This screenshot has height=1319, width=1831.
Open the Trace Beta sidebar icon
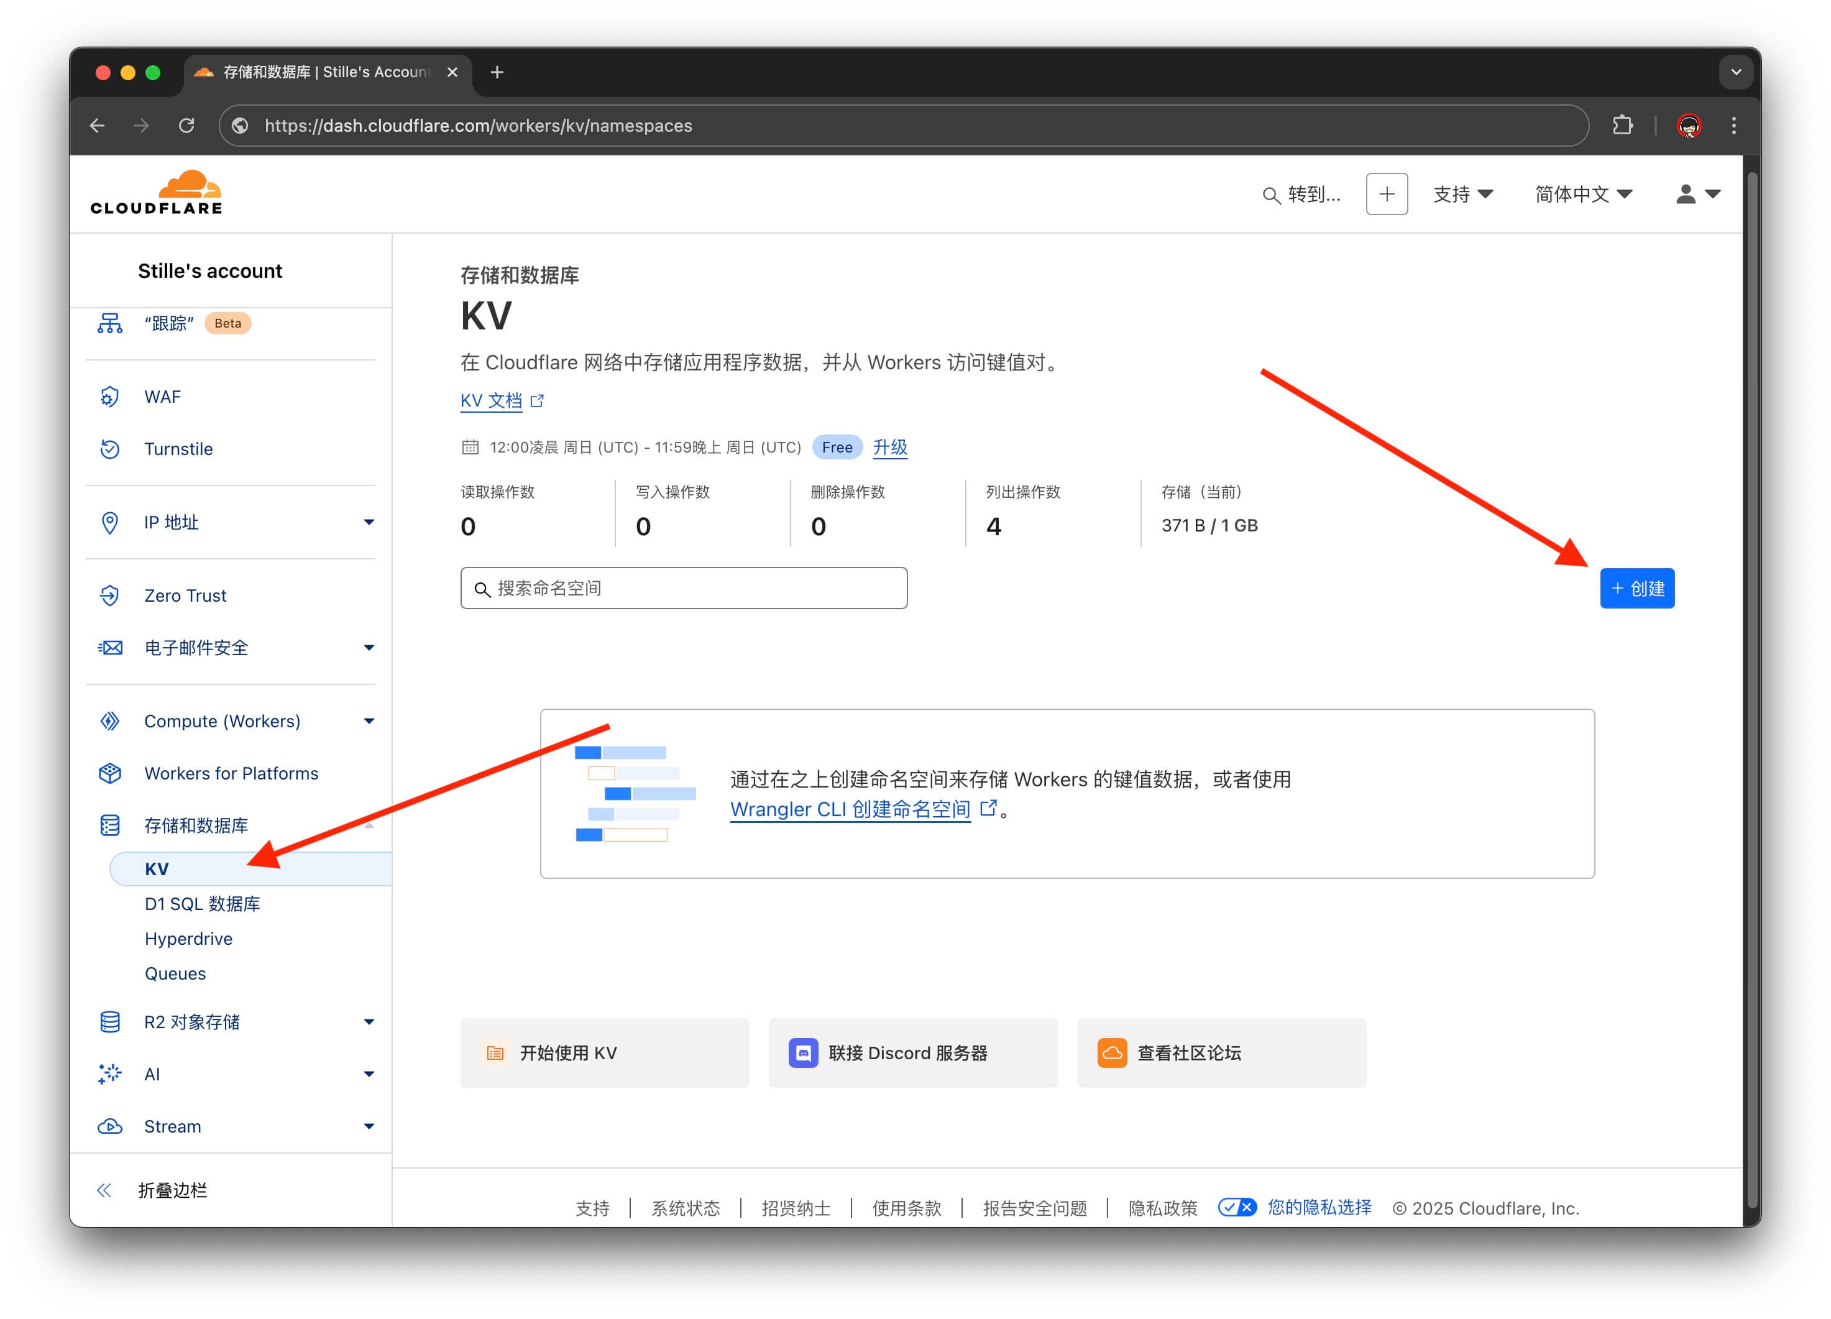110,323
